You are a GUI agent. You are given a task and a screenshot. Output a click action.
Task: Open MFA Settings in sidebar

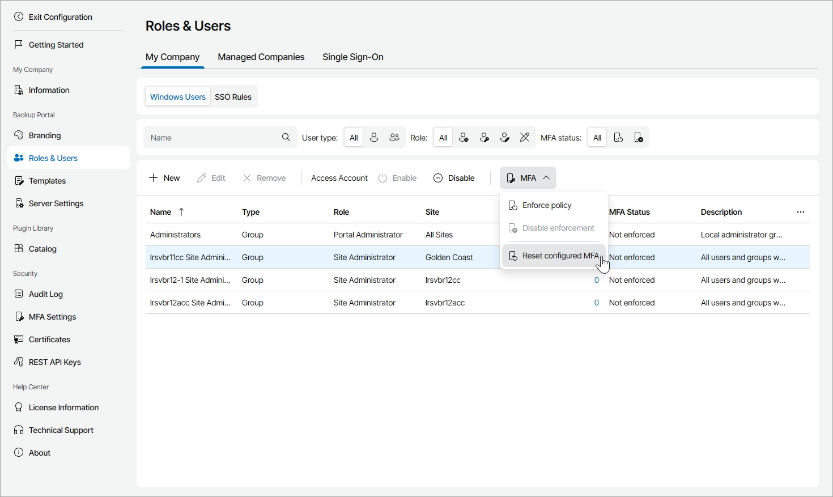coord(52,317)
